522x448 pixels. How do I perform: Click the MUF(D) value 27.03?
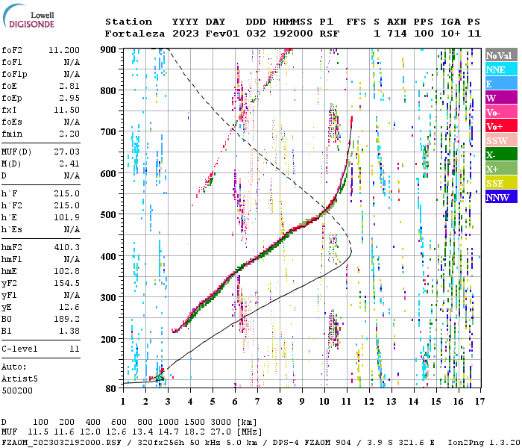tap(66, 152)
